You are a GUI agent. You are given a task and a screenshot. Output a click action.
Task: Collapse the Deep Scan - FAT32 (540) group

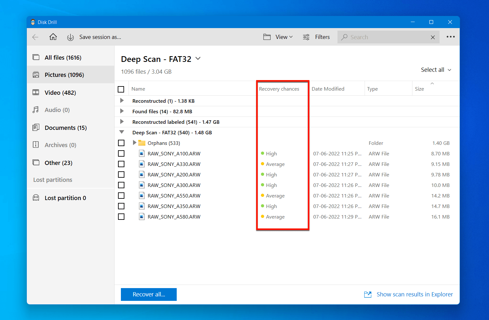click(x=122, y=132)
